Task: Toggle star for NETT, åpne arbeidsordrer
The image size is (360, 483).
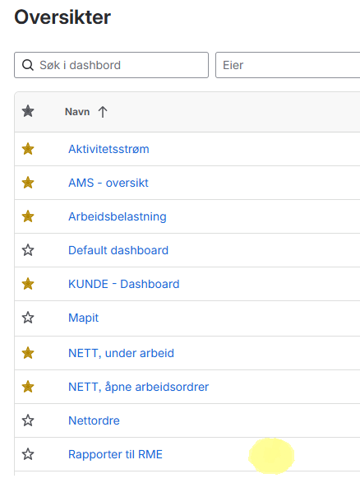Action: click(28, 387)
